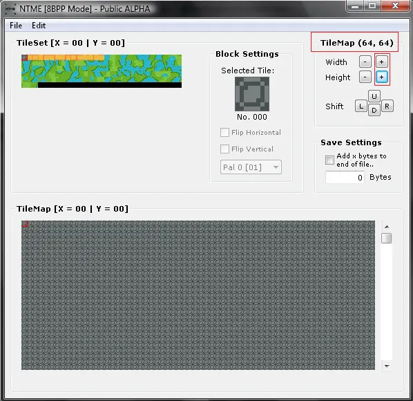The image size is (413, 401).
Task: Click the tilemap scrollbar down arrow
Action: pos(387,366)
